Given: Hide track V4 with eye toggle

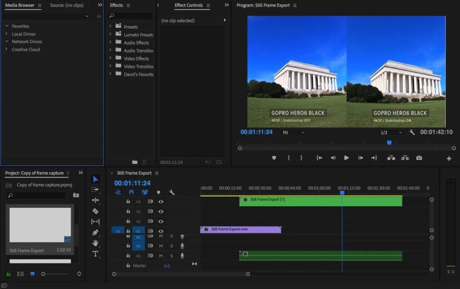Looking at the screenshot, I should tap(161, 201).
